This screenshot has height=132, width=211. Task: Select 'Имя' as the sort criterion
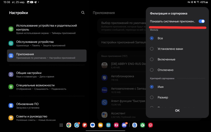(x=152, y=87)
